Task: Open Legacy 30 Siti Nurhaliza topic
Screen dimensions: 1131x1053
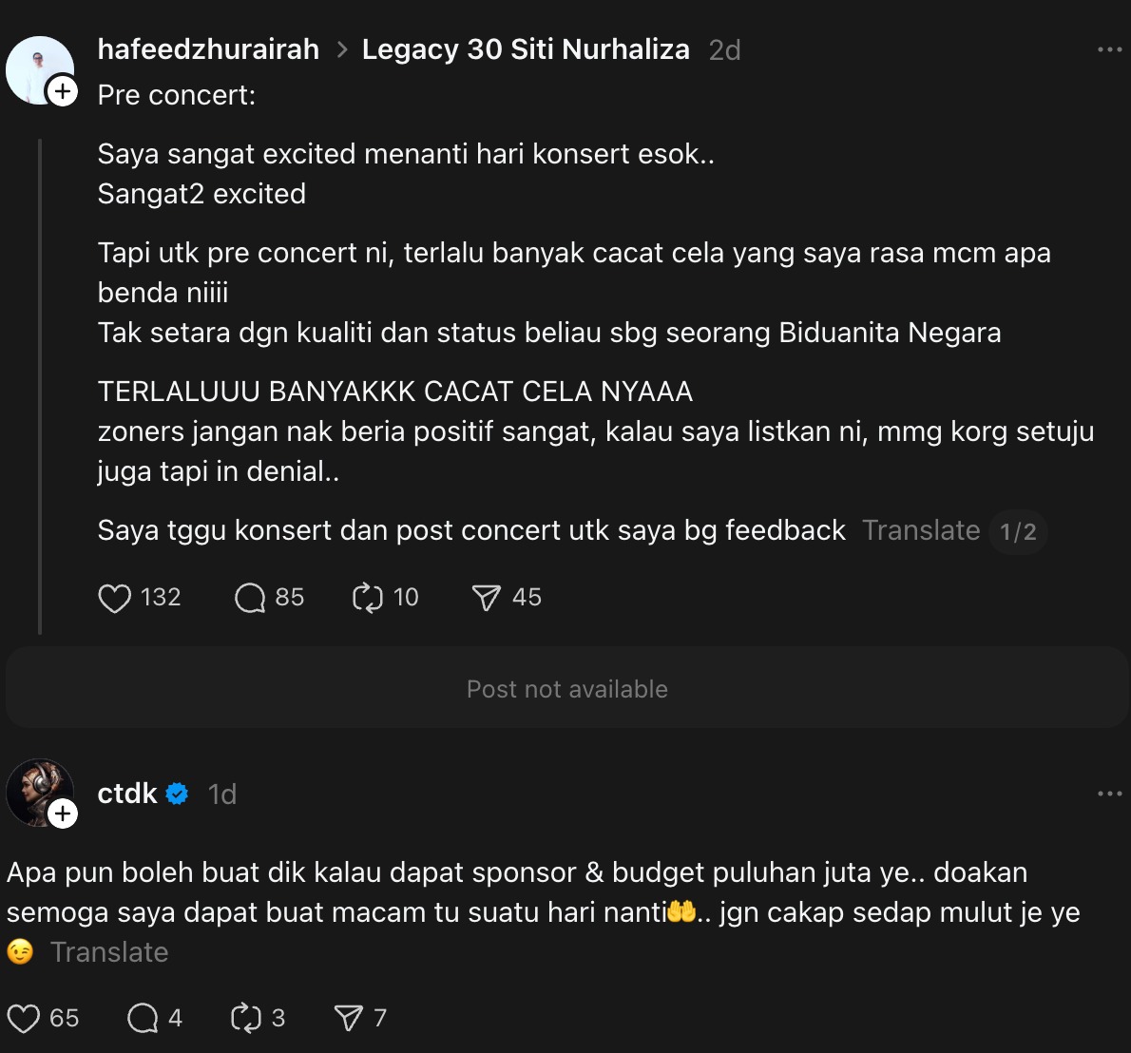Action: (x=526, y=49)
